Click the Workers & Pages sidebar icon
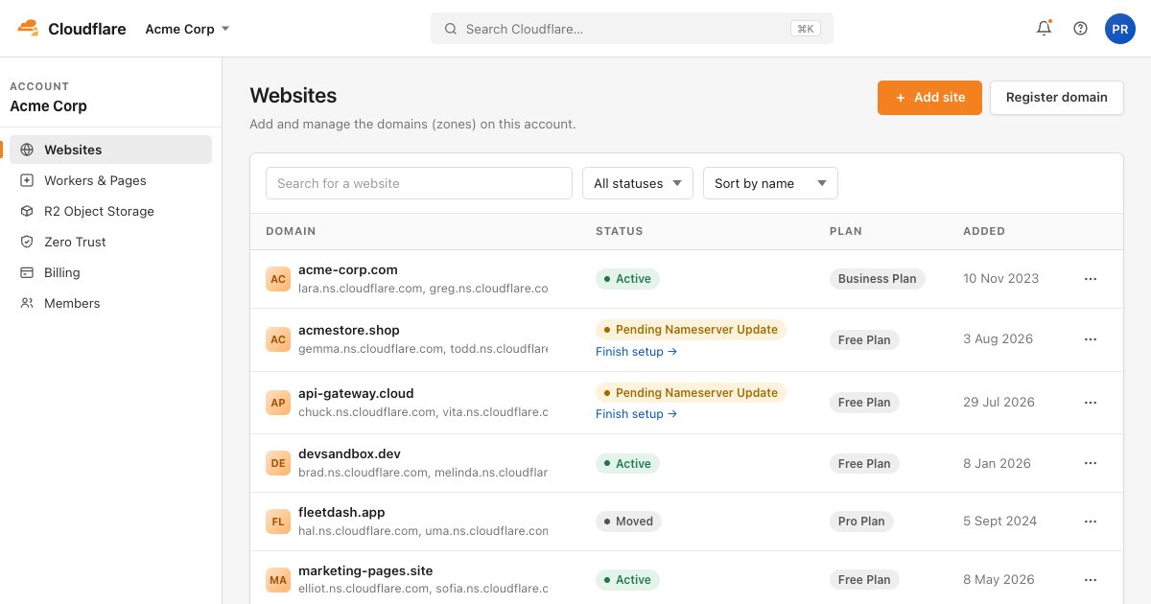 click(x=27, y=180)
